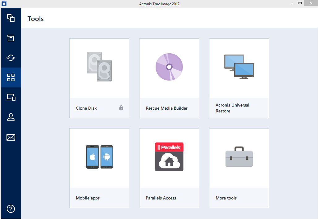
Task: Click the hard drives Clone Disk image
Action: click(99, 67)
